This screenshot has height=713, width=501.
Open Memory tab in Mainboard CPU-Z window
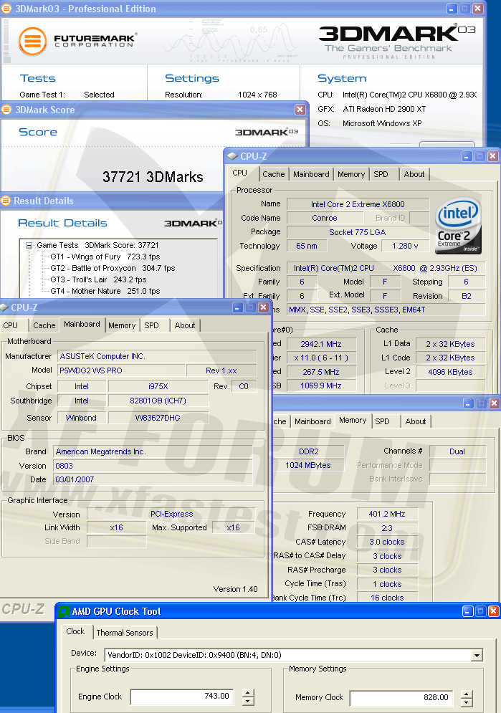tap(122, 325)
